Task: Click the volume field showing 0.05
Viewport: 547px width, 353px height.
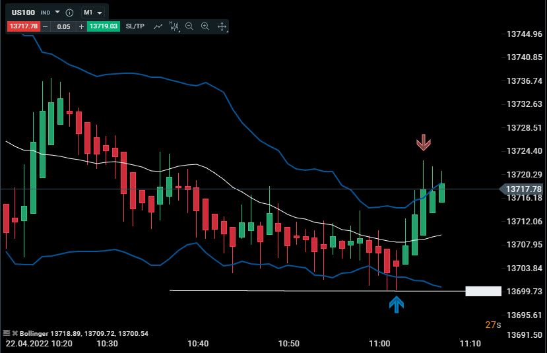Action: pyautogui.click(x=63, y=26)
